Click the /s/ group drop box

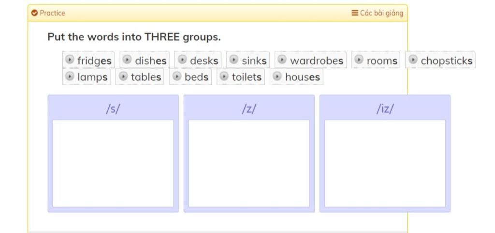click(x=113, y=163)
